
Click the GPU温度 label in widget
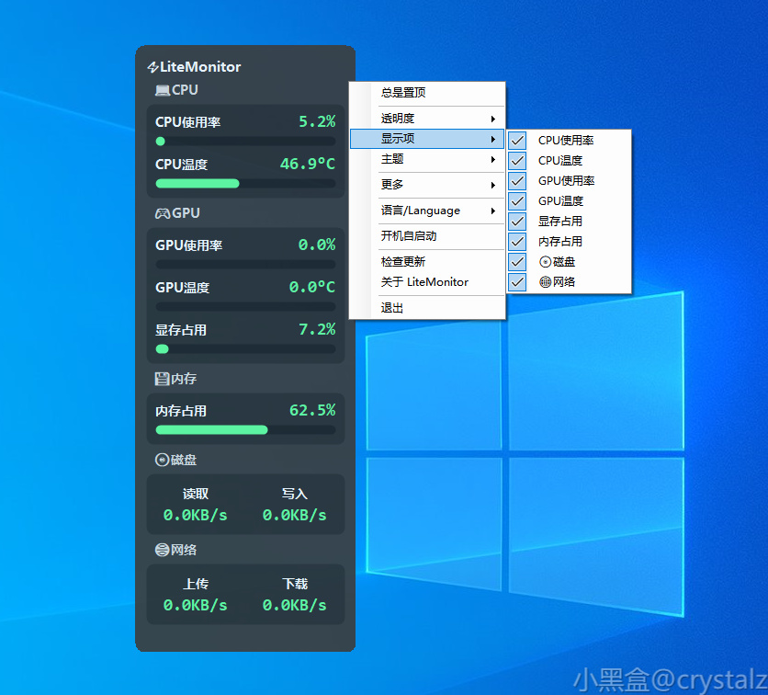(182, 288)
